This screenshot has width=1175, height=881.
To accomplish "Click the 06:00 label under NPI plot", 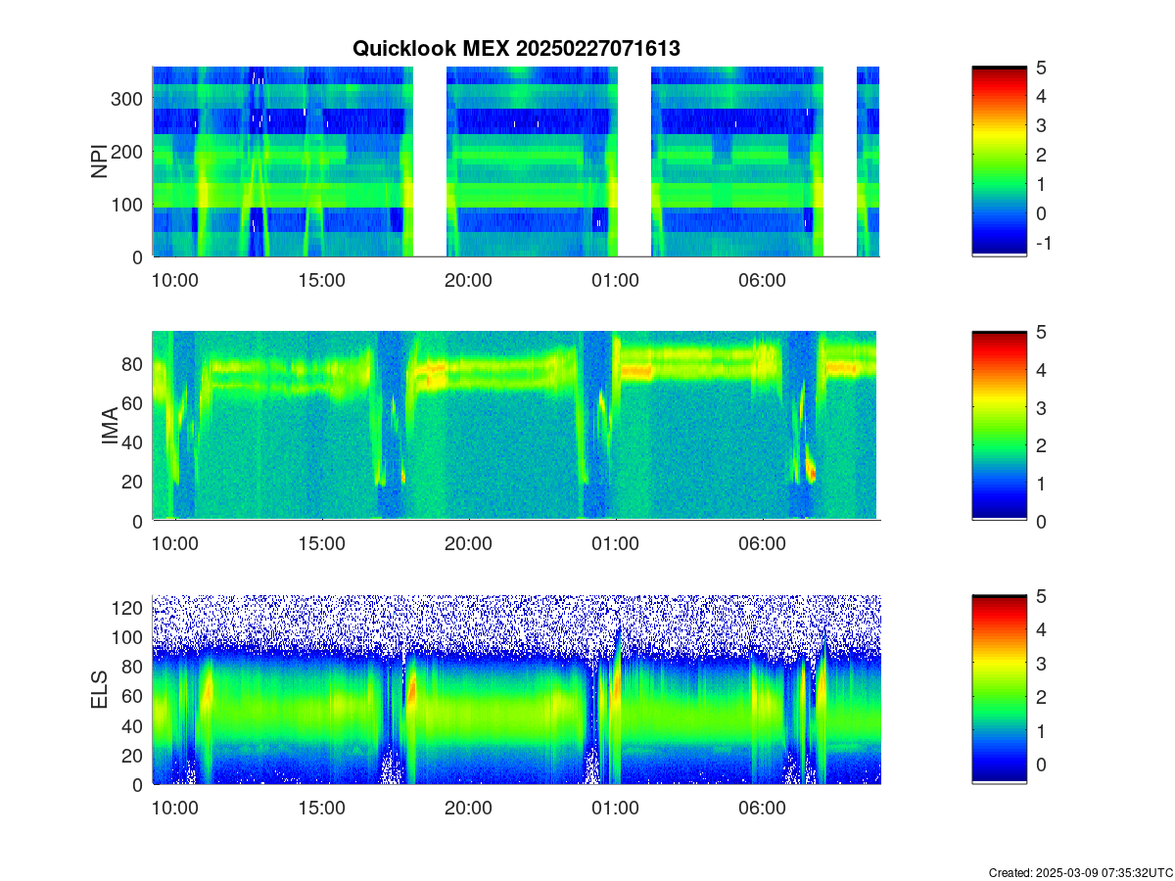I will 763,280.
